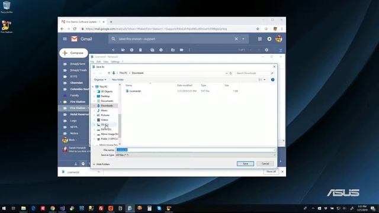Select Documents in the folder tree
Image resolution: width=379 pixels, height=213 pixels.
click(107, 101)
